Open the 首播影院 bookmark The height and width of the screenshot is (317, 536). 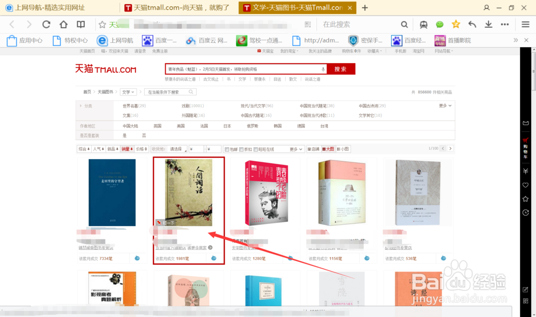click(452, 40)
